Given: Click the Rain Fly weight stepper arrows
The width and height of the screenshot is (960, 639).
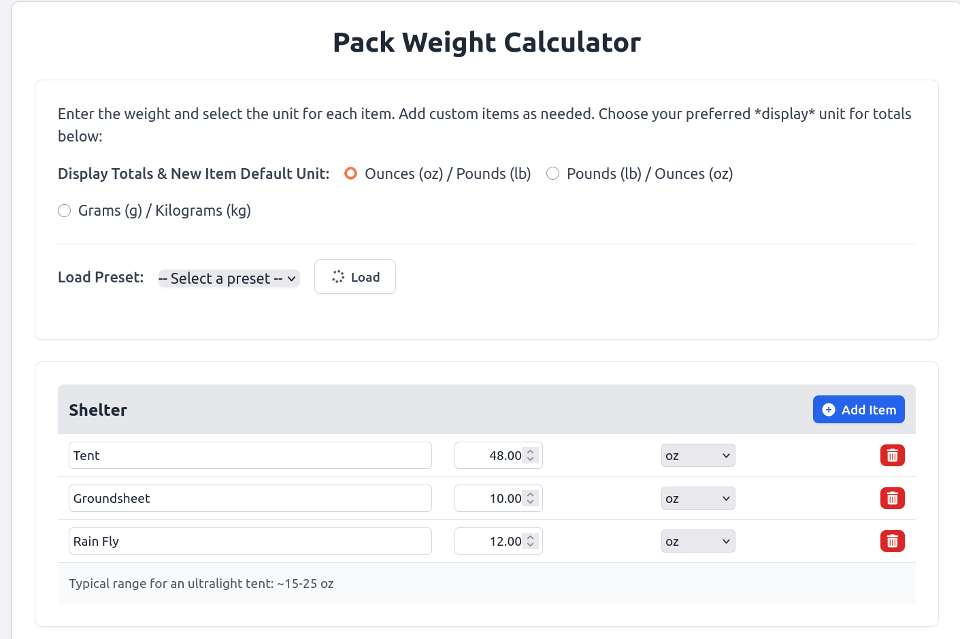Looking at the screenshot, I should pos(531,541).
